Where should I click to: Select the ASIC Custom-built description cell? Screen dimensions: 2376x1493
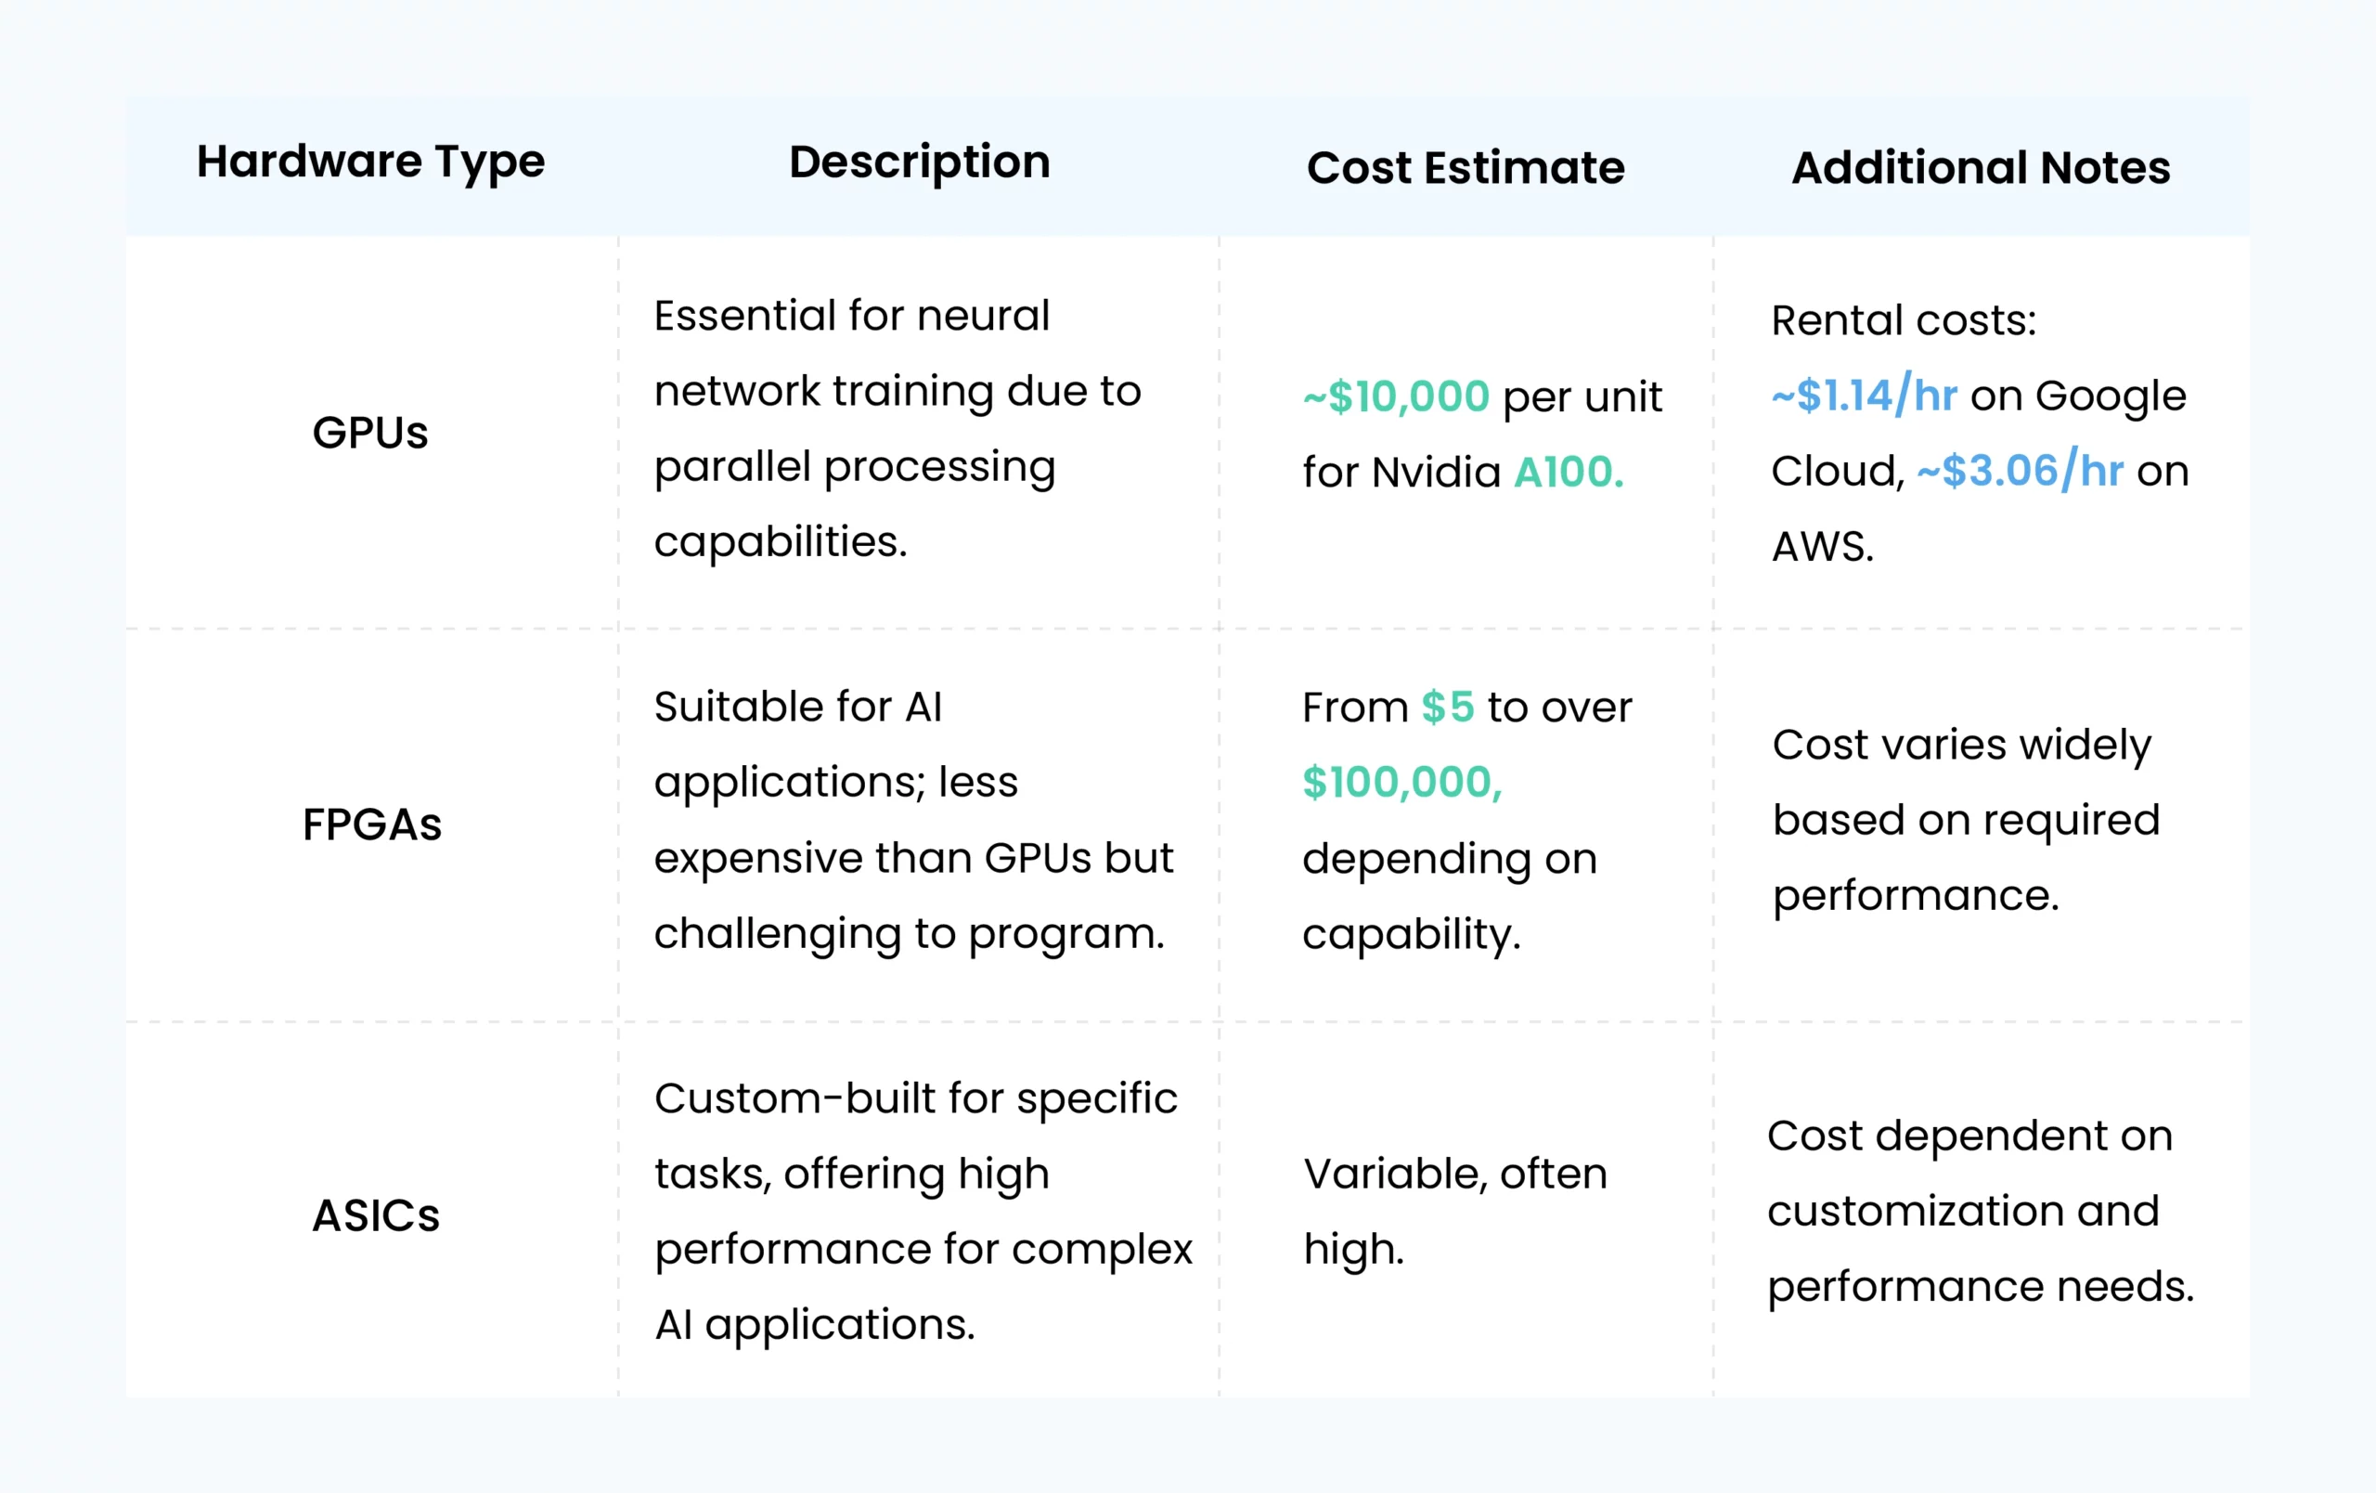(923, 1211)
